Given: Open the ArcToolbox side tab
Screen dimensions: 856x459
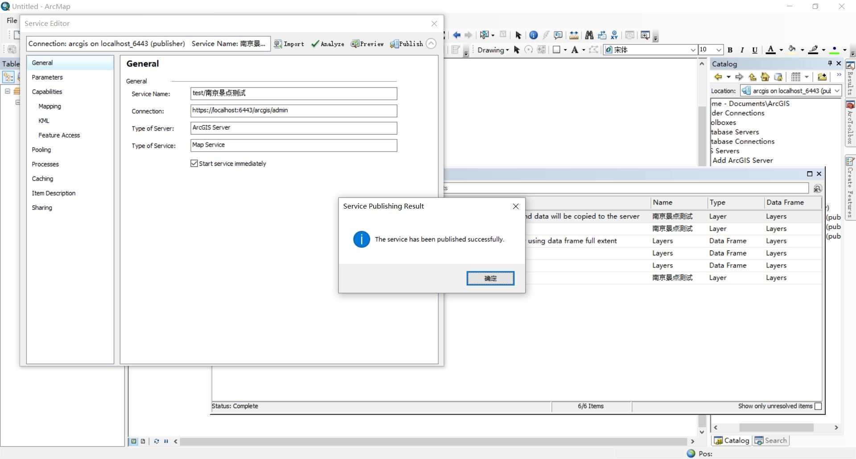Looking at the screenshot, I should (x=850, y=123).
